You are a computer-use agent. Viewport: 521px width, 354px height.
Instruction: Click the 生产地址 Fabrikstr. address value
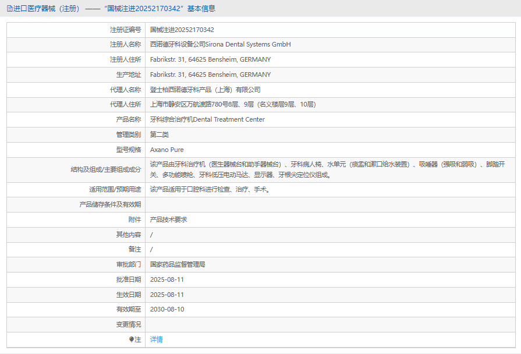click(210, 75)
